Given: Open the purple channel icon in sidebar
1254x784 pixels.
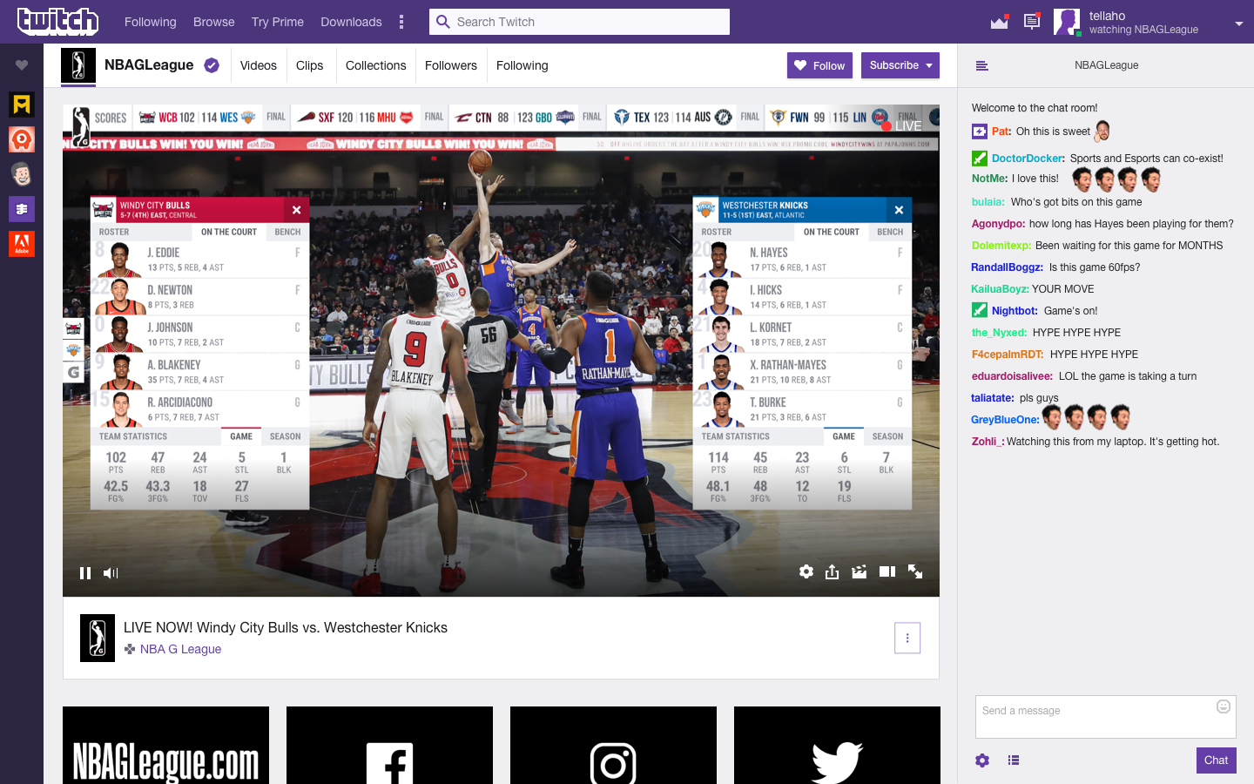Looking at the screenshot, I should point(22,209).
